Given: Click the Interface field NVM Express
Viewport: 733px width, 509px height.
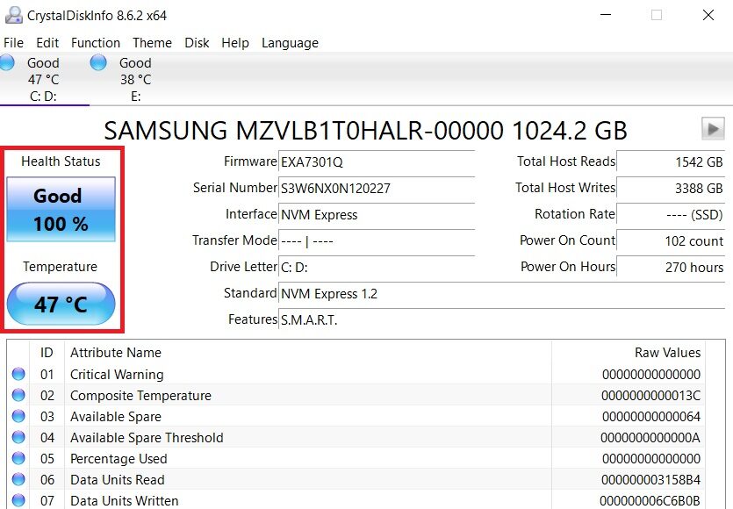Looking at the screenshot, I should 377,214.
